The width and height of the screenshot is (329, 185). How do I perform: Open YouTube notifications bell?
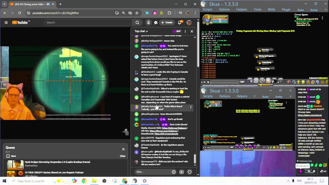coord(180,22)
